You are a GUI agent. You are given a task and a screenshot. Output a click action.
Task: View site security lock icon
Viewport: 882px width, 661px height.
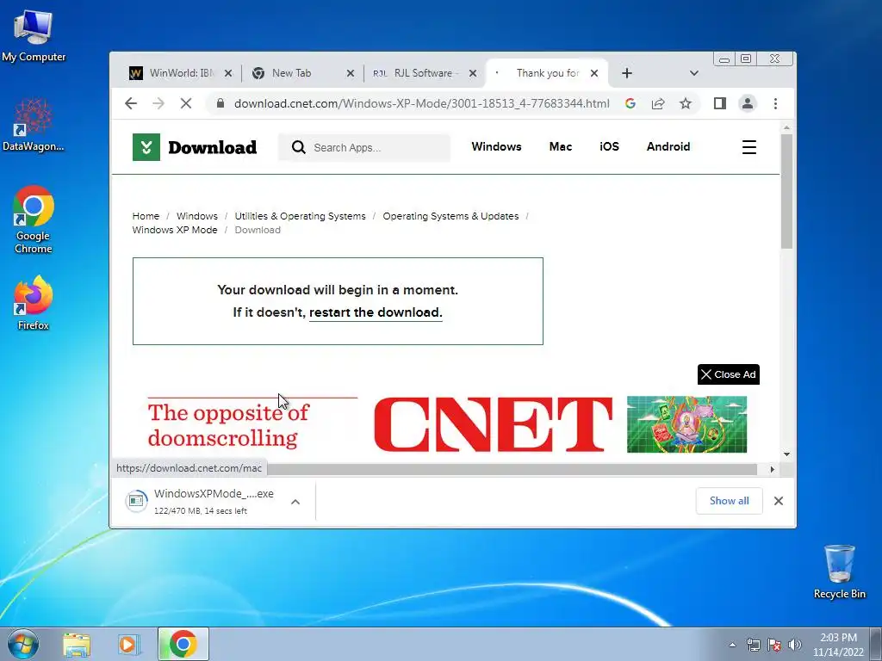(x=220, y=103)
